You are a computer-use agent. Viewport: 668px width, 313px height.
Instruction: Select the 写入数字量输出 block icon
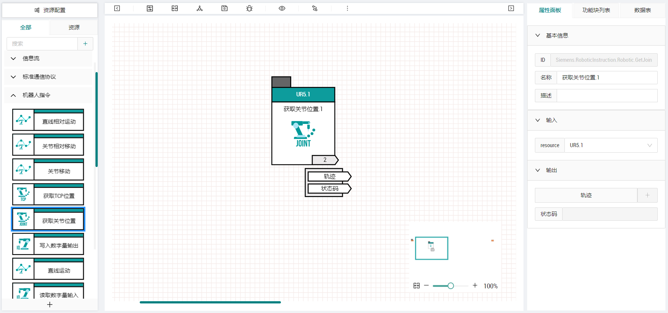coord(23,244)
